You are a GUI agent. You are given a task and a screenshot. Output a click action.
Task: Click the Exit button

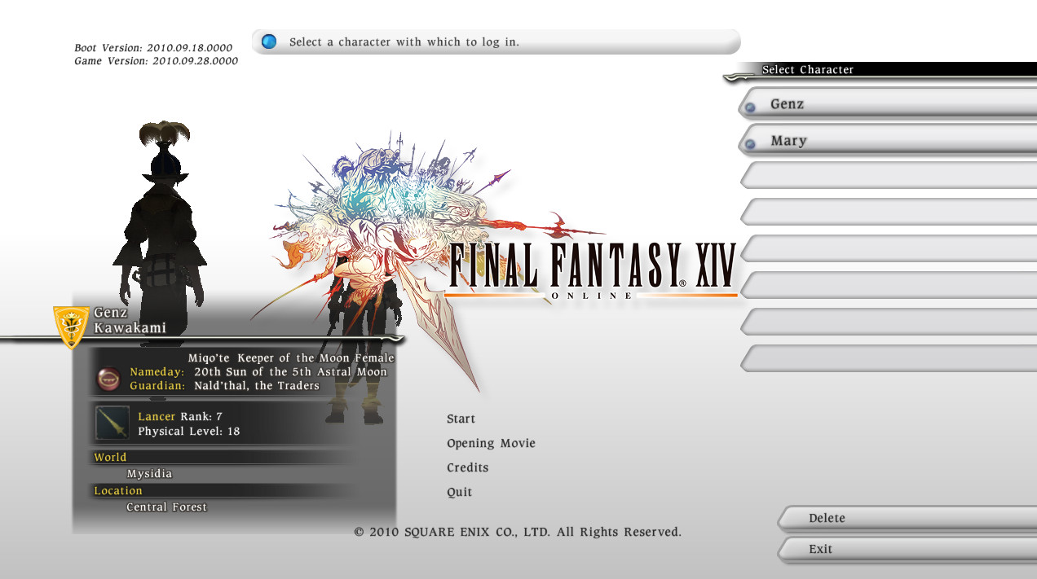[907, 550]
